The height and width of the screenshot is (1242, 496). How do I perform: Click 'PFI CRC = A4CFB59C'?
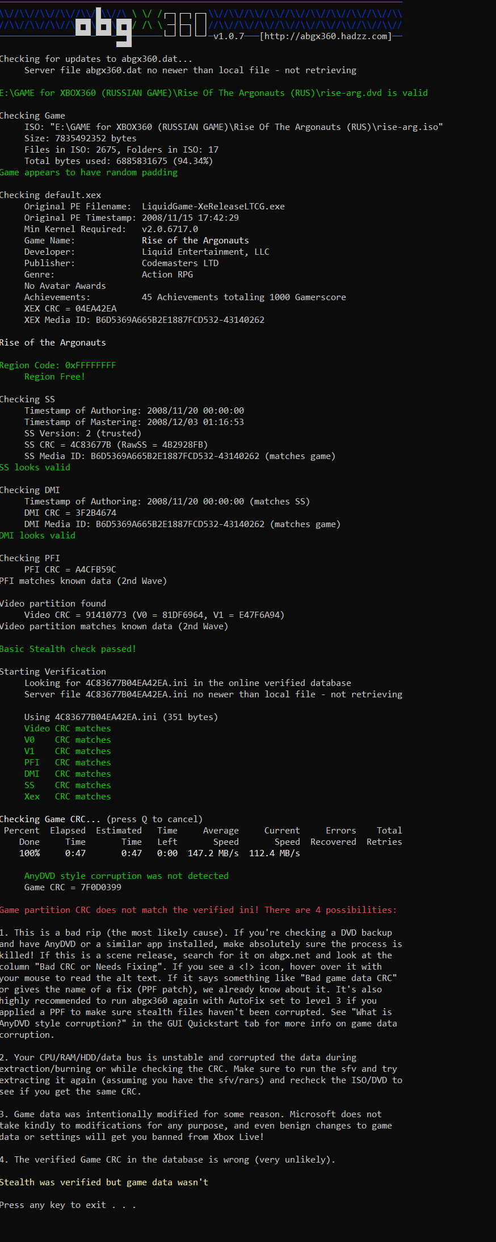point(70,570)
